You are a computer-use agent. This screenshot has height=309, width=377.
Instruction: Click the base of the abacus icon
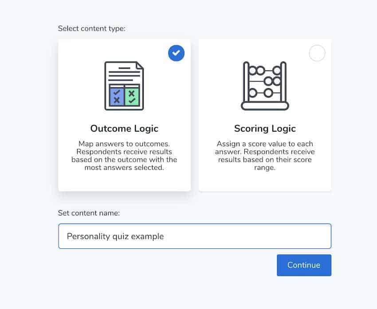point(265,106)
